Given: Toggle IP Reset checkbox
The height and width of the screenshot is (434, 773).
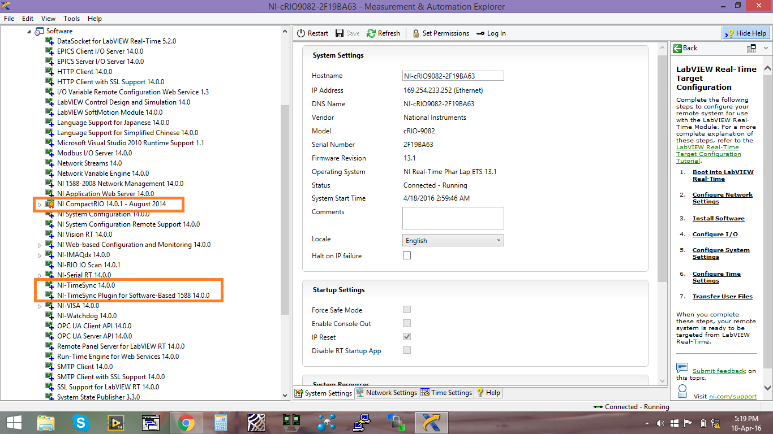Looking at the screenshot, I should pyautogui.click(x=407, y=337).
